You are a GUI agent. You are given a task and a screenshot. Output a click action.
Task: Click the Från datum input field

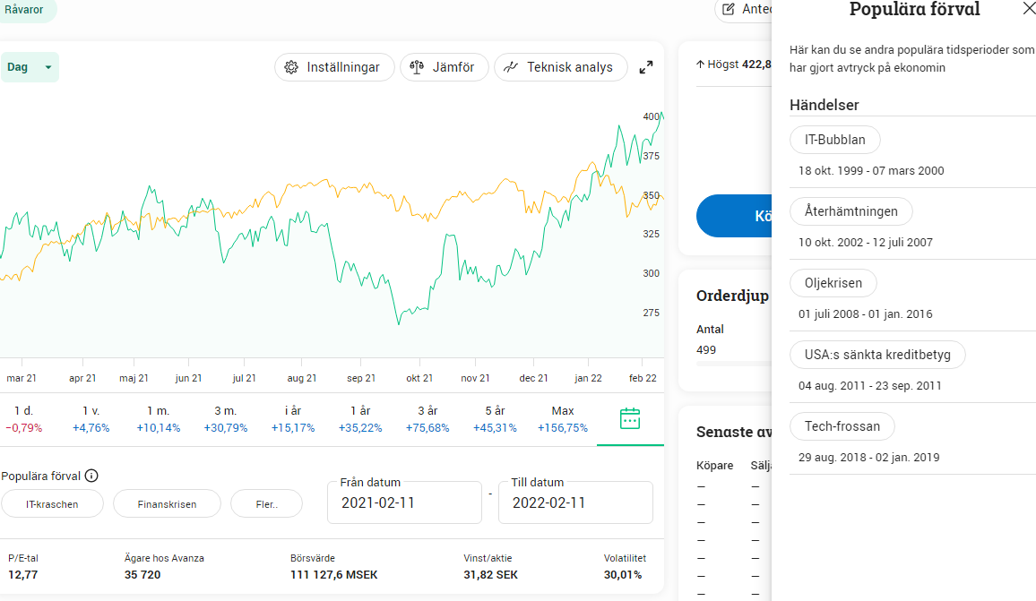pyautogui.click(x=404, y=502)
